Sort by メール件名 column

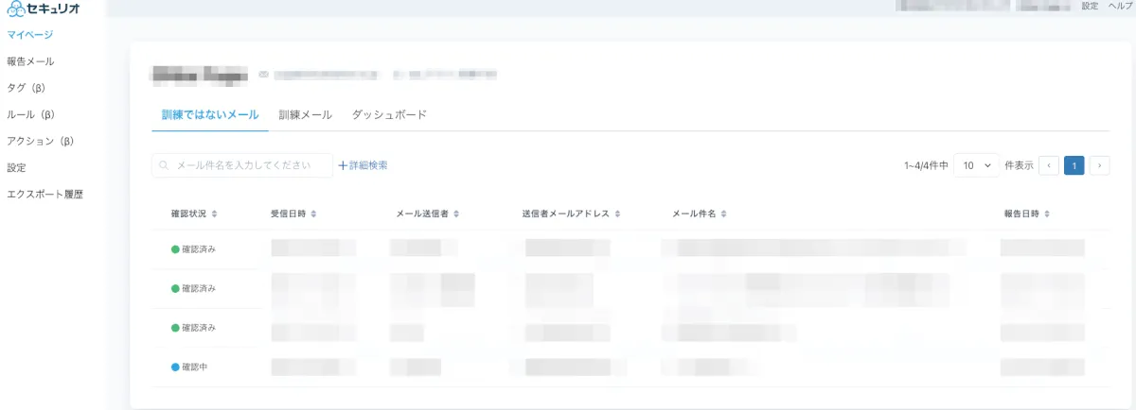click(x=700, y=214)
